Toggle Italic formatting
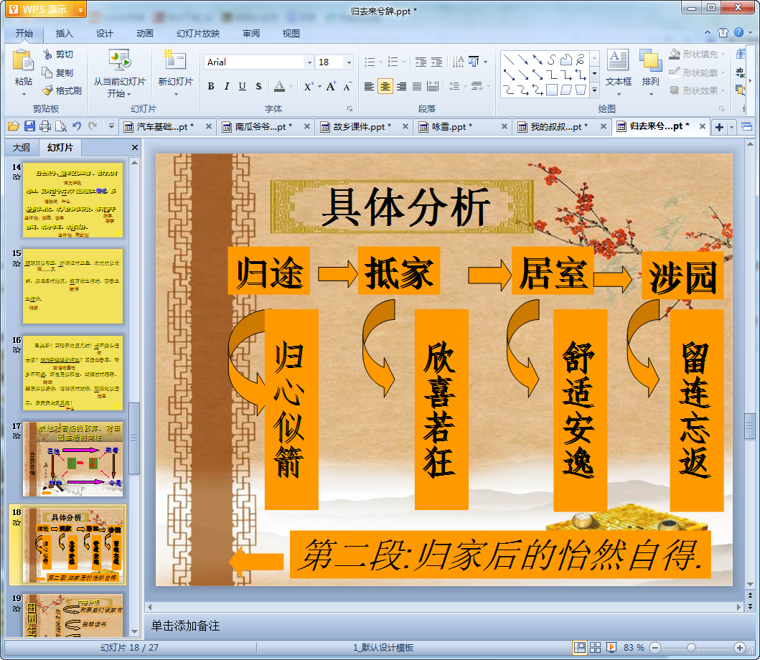This screenshot has width=760, height=660. click(x=226, y=86)
